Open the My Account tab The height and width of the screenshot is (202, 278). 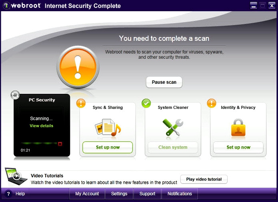[87, 194]
